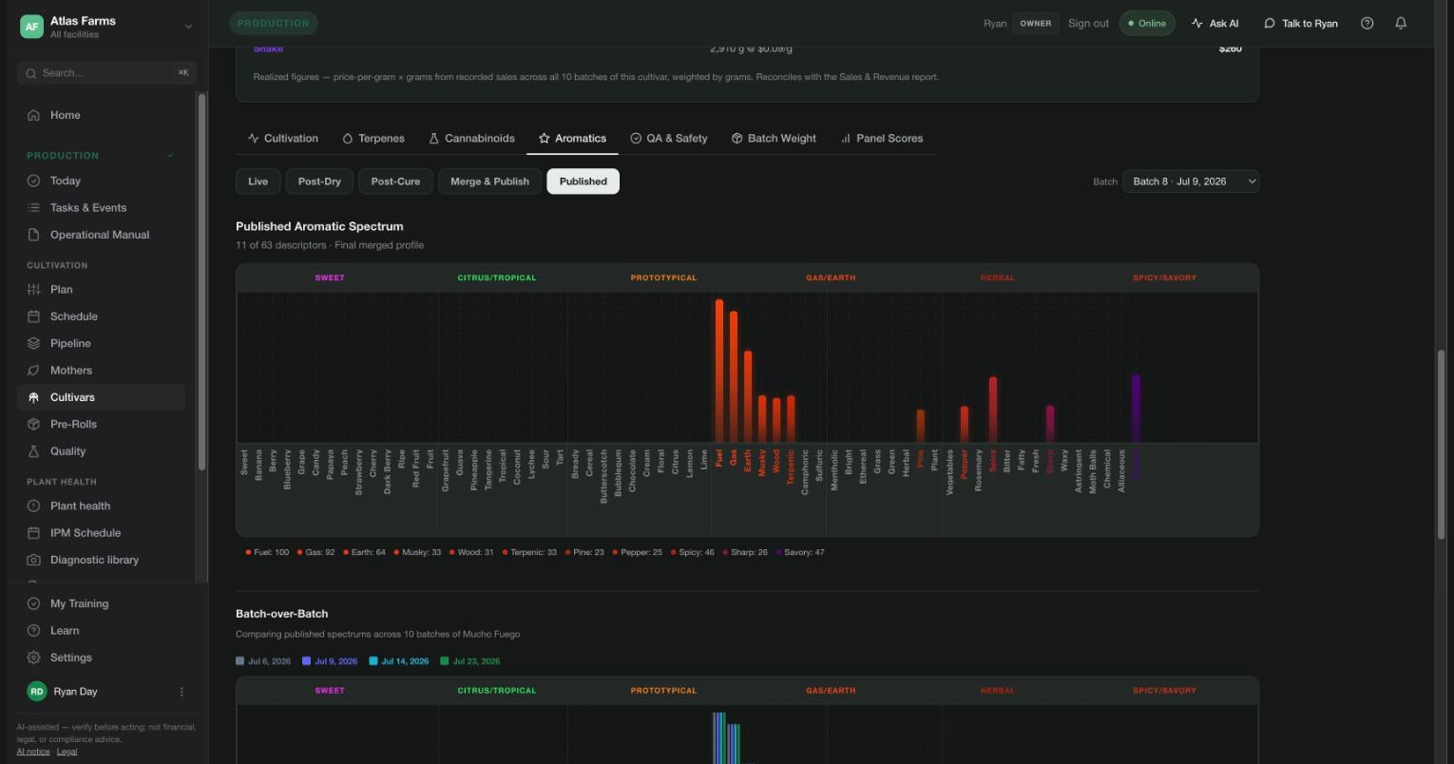The image size is (1454, 764).
Task: Click the Today checkmark icon
Action: pyautogui.click(x=33, y=181)
